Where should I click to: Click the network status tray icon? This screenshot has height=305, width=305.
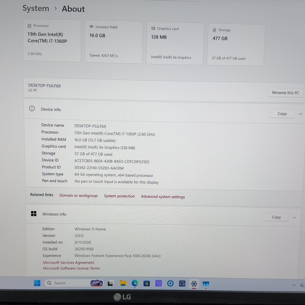[302, 285]
